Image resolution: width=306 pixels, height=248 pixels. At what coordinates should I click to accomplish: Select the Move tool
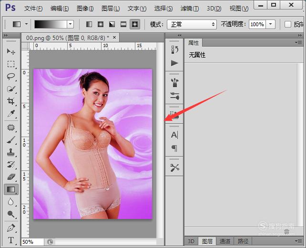coord(11,51)
